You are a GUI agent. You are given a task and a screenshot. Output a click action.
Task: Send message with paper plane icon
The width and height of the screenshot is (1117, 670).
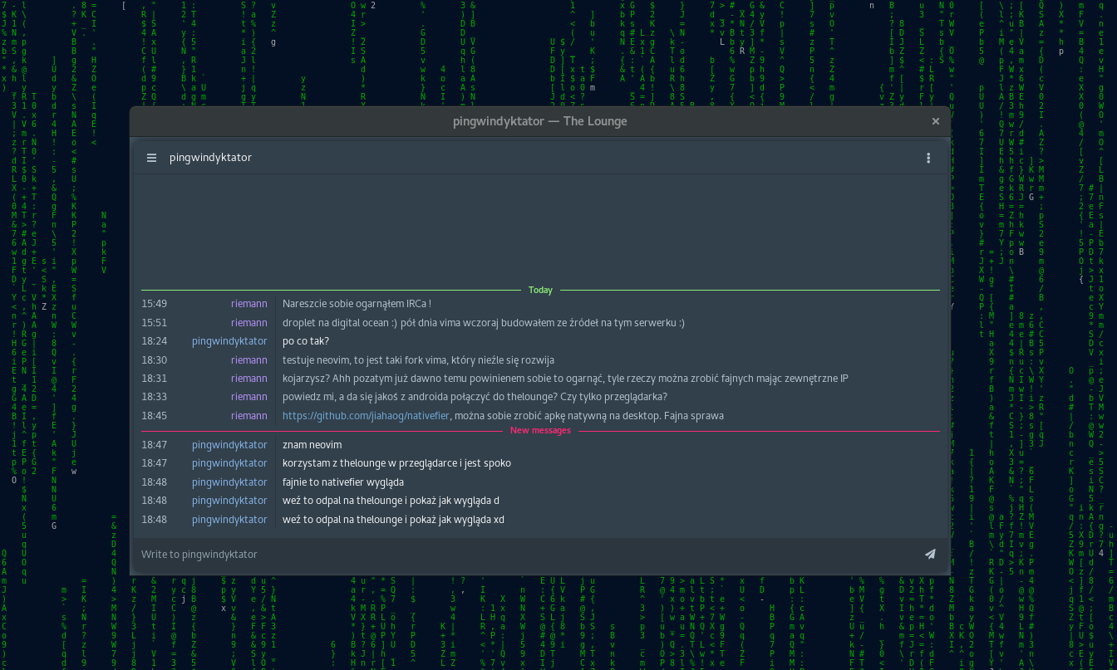point(930,554)
